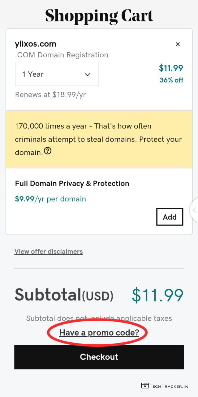Click the question mark help icon
The height and width of the screenshot is (397, 198).
(48, 151)
